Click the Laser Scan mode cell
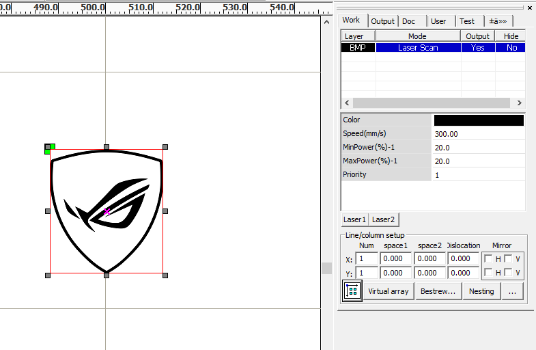Screen dimensions: 536x350 tap(418, 48)
